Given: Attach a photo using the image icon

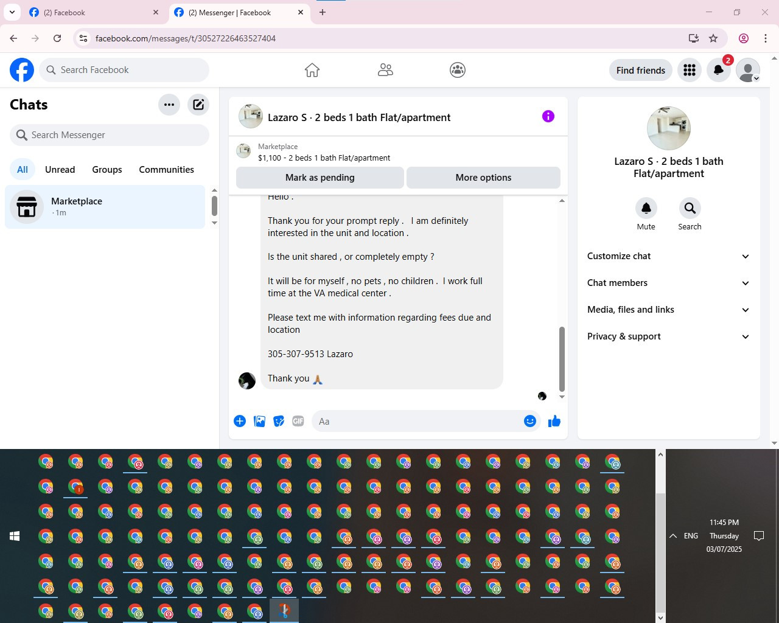Looking at the screenshot, I should [x=259, y=421].
